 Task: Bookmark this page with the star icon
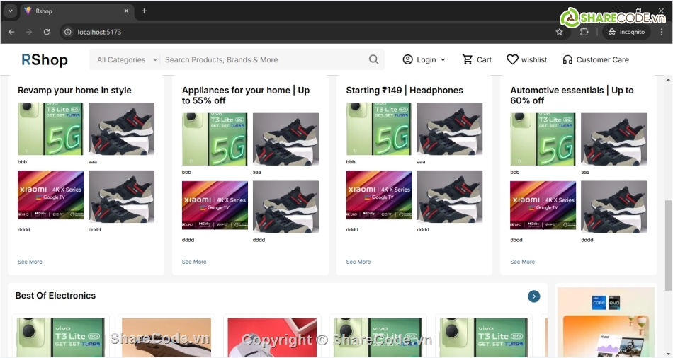559,32
